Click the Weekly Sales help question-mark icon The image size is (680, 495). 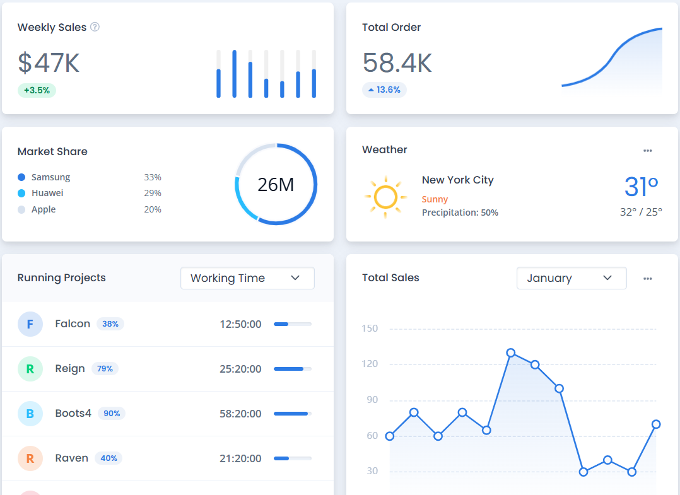[95, 27]
